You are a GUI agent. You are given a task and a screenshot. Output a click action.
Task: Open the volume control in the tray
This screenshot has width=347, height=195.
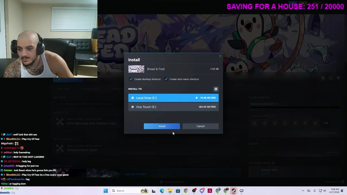tap(324, 191)
